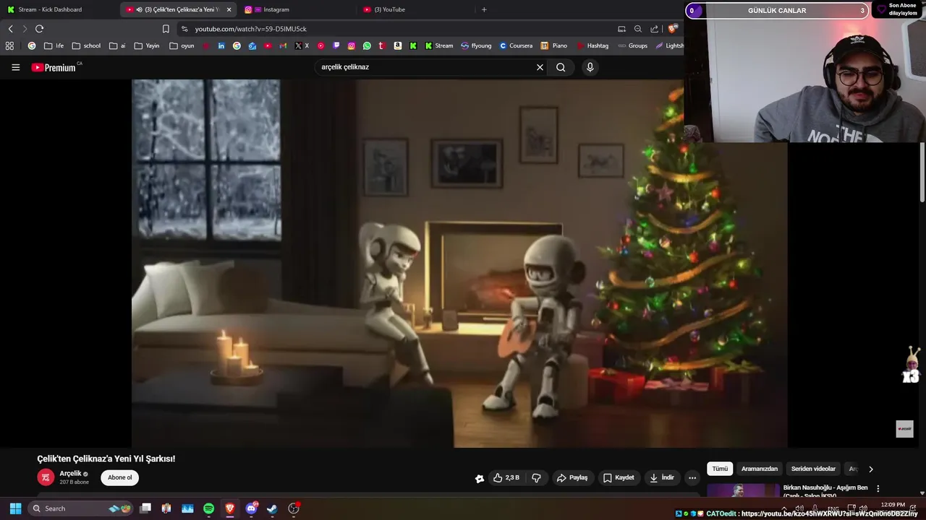Clear the "arçelik çeliknaz" search text
This screenshot has height=520, width=926.
(540, 67)
